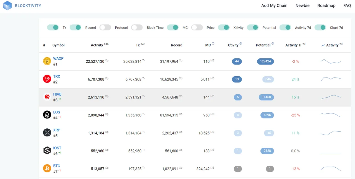
Task: Click the XRP logo icon
Action: click(47, 133)
